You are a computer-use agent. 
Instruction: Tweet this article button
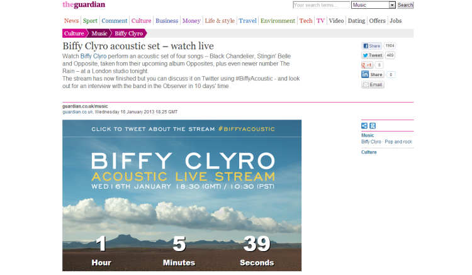tap(372, 55)
